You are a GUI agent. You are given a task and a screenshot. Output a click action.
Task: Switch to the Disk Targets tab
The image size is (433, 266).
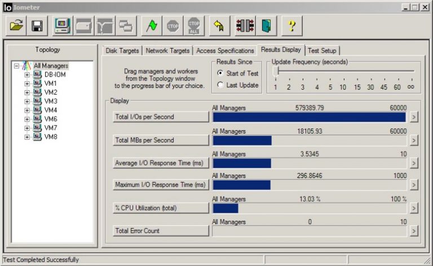tap(122, 51)
